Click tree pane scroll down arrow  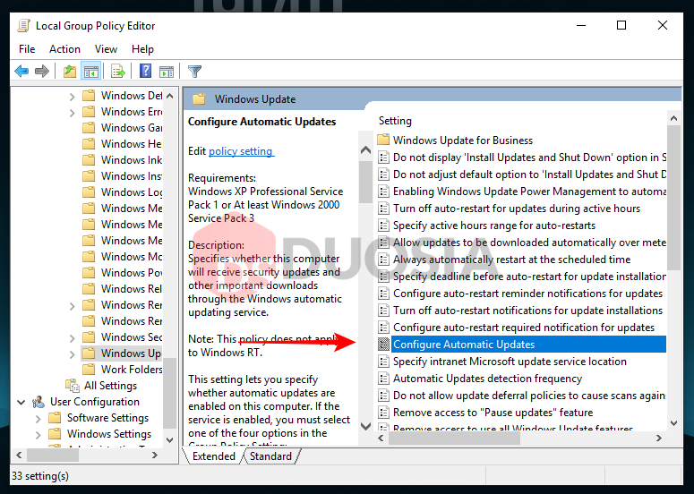click(x=169, y=439)
